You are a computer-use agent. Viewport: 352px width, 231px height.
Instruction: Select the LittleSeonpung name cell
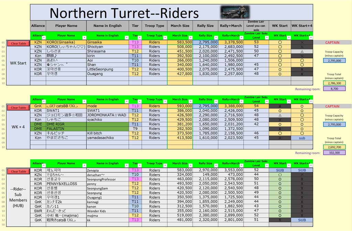108,69
